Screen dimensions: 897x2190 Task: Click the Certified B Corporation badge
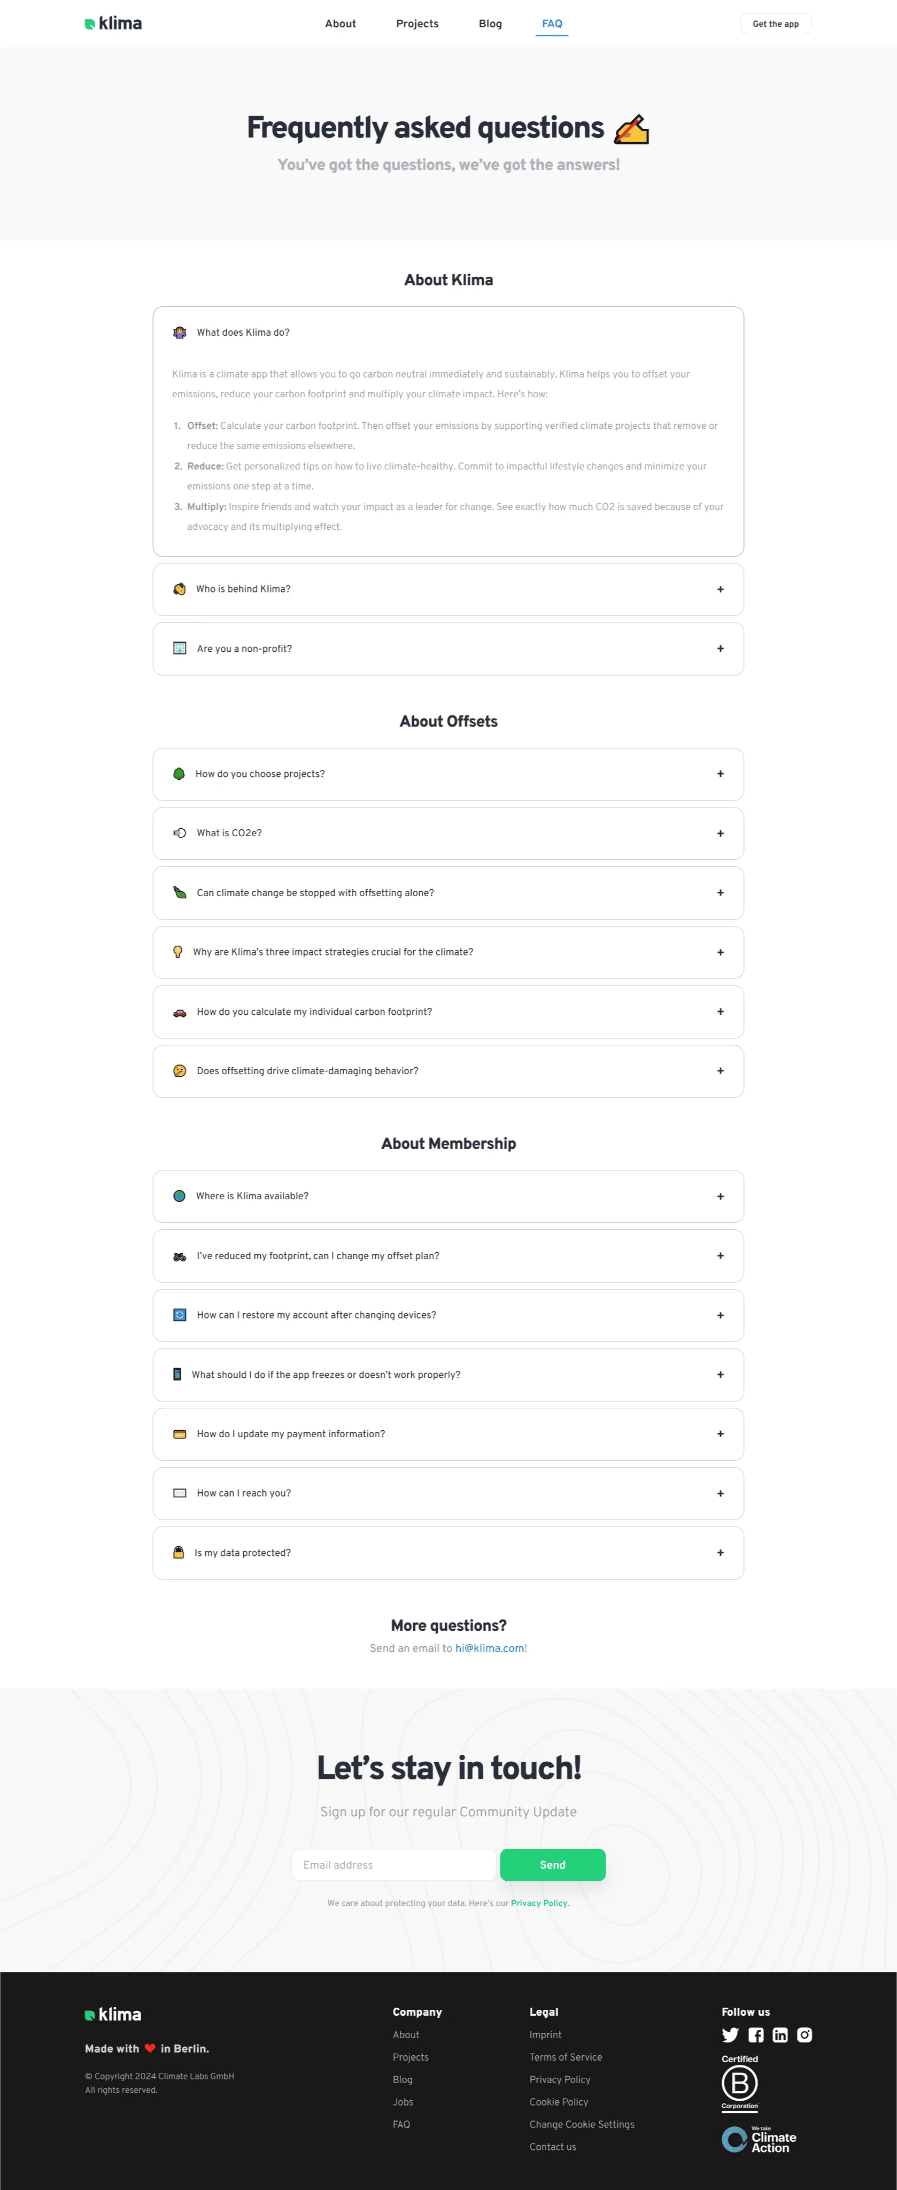pyautogui.click(x=740, y=2083)
